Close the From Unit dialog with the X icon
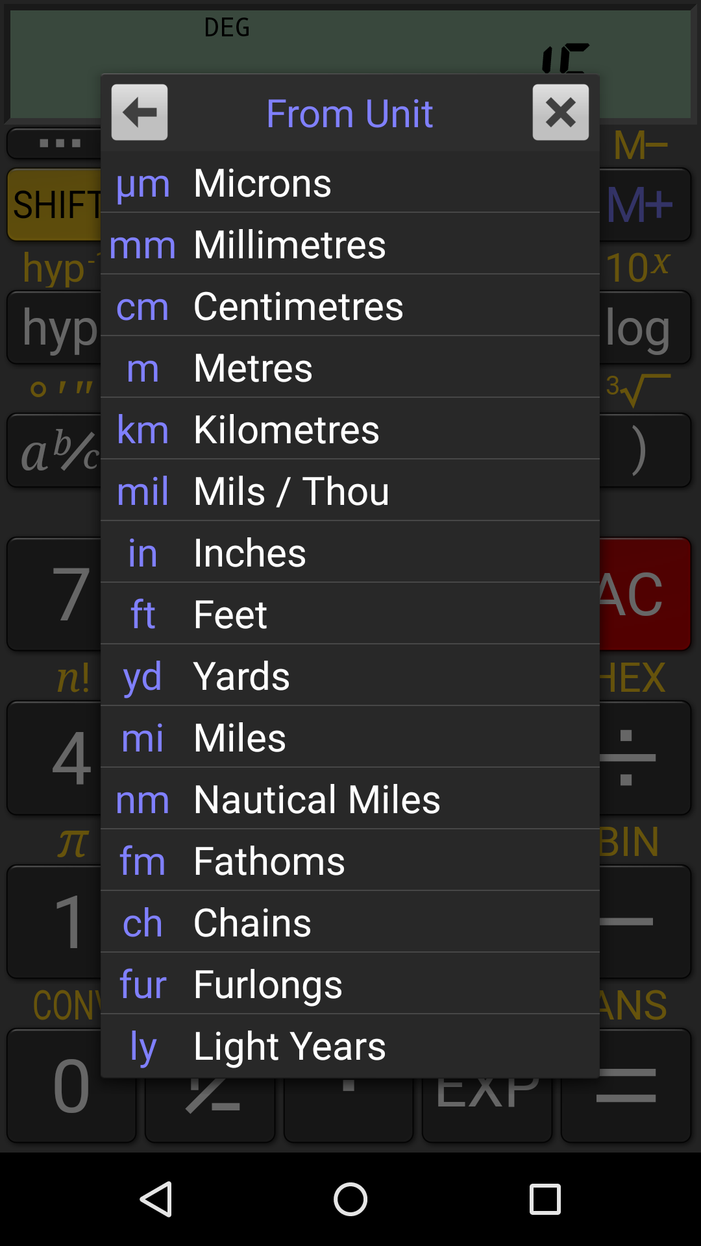Image resolution: width=701 pixels, height=1246 pixels. (561, 113)
